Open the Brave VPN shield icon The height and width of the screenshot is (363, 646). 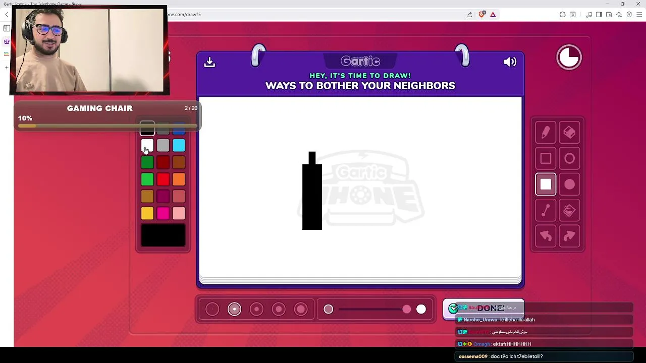pyautogui.click(x=629, y=14)
